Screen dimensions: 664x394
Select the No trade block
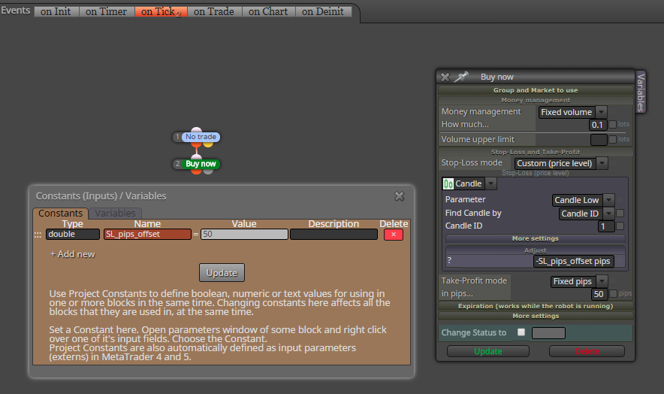pyautogui.click(x=201, y=137)
